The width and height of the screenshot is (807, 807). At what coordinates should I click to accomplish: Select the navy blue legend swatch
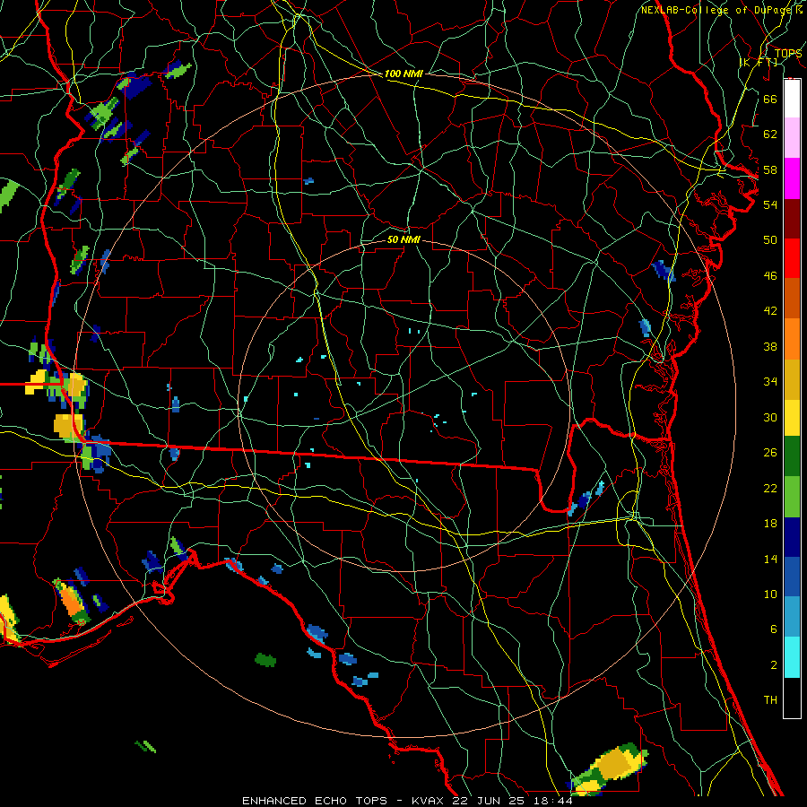(x=792, y=537)
